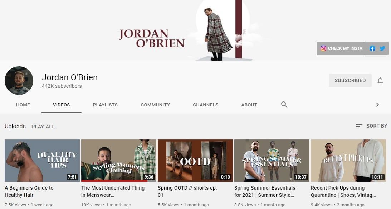Open the Instagram link in channel banner
The width and height of the screenshot is (391, 209).
tap(341, 48)
